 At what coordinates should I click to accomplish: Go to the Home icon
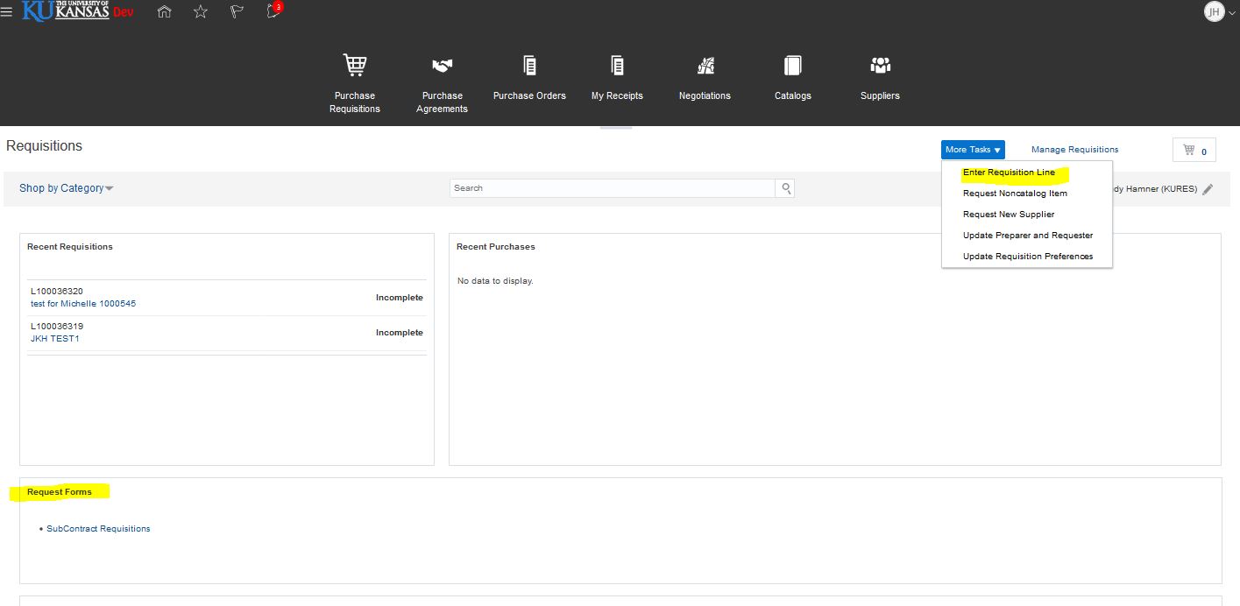click(164, 11)
